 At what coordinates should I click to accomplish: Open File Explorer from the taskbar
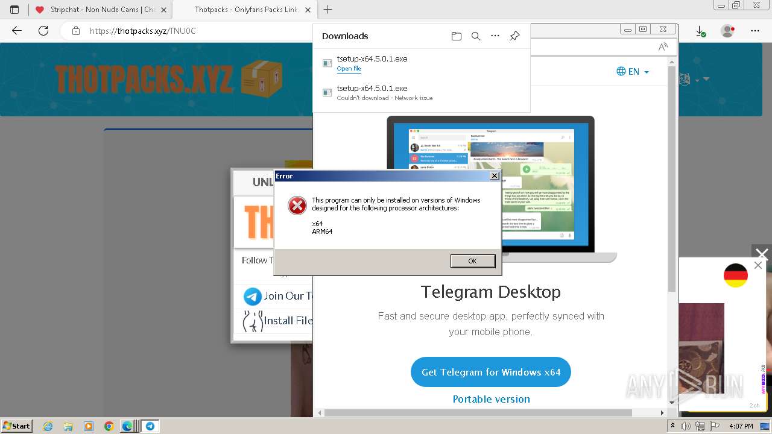click(68, 426)
